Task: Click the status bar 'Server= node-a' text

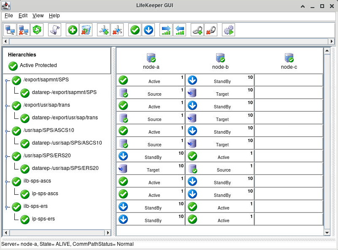Action: click(19, 244)
